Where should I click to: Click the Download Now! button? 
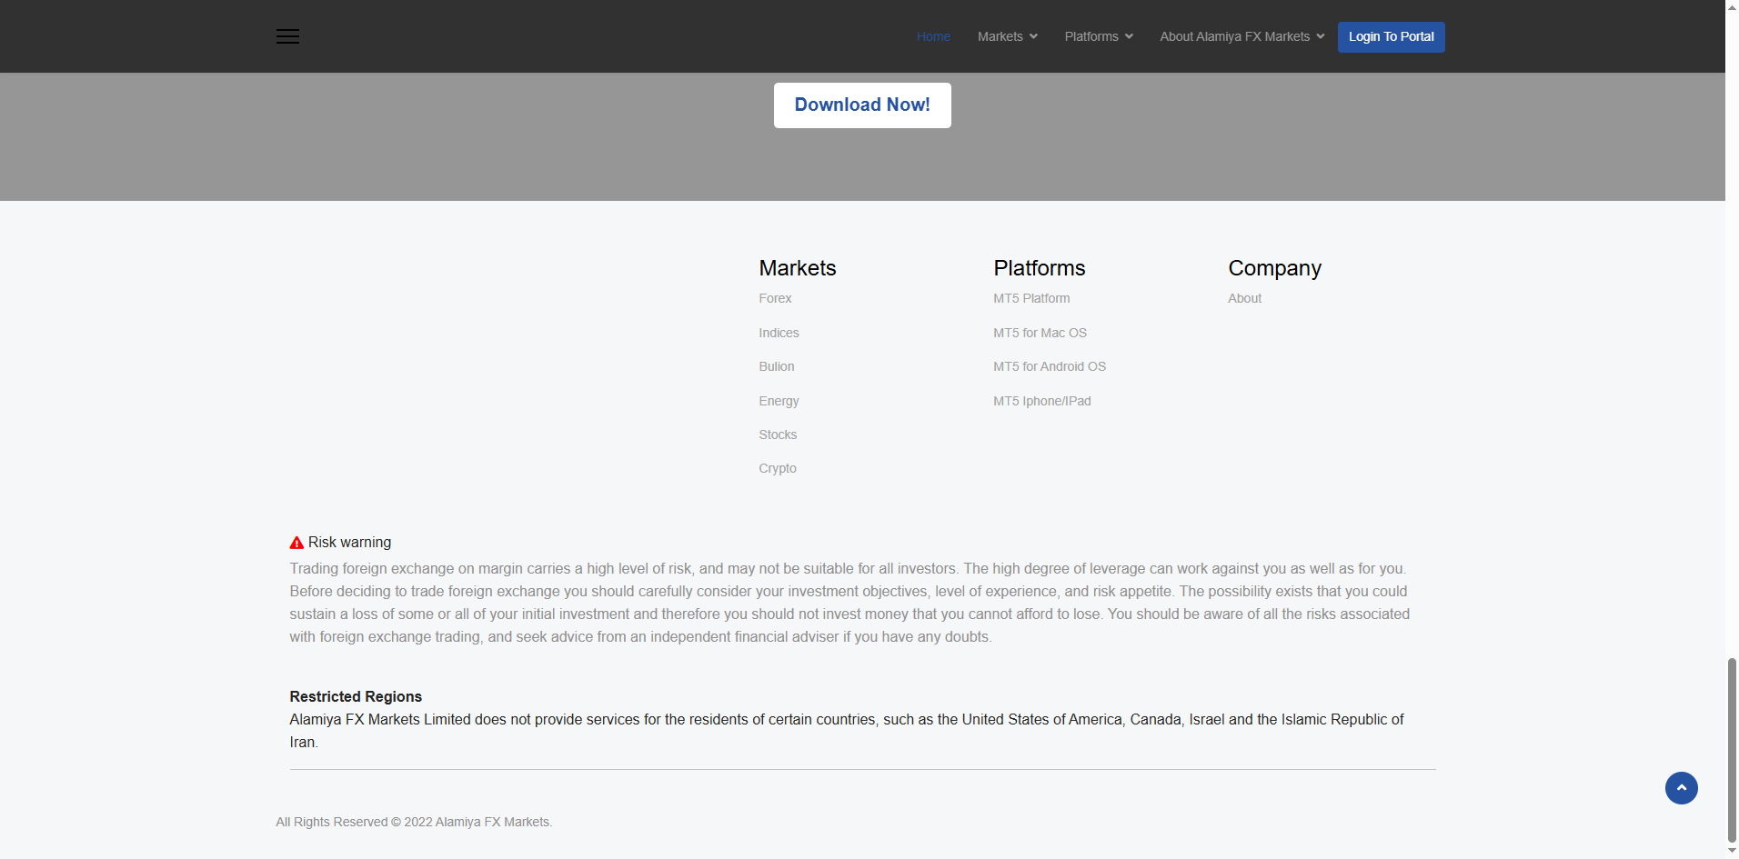click(x=861, y=105)
